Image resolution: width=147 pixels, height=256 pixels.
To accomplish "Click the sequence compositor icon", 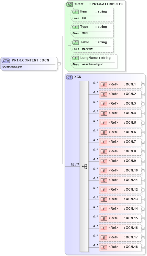I will [85, 166].
